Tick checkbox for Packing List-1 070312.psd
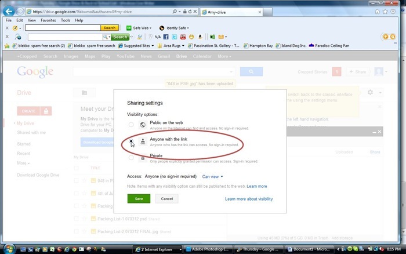 (x=77, y=219)
